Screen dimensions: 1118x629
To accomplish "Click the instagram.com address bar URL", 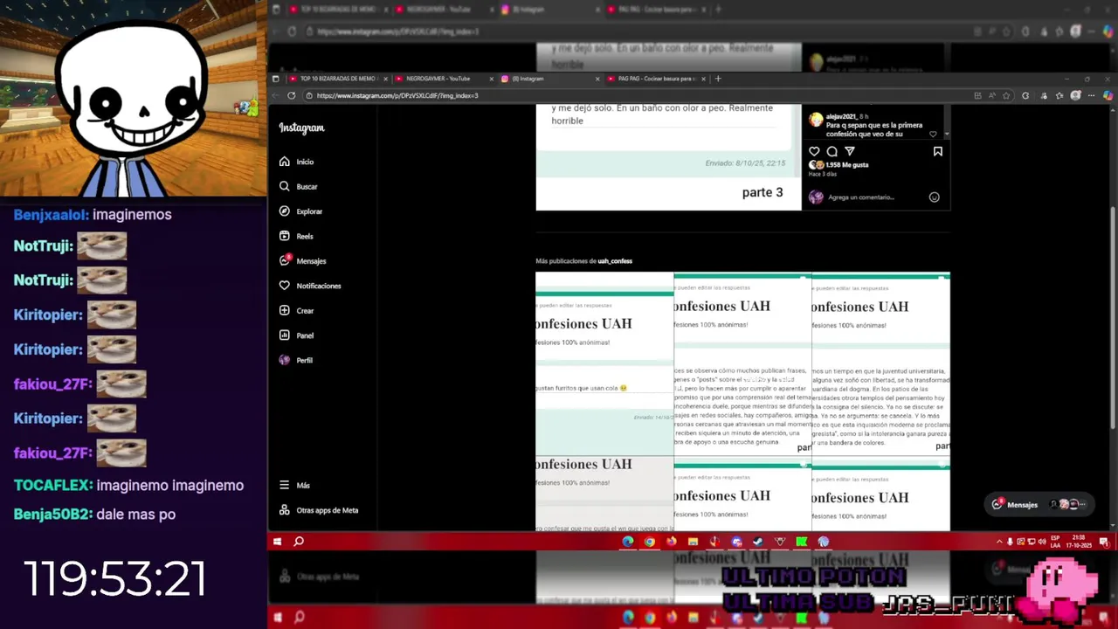I will coord(397,95).
